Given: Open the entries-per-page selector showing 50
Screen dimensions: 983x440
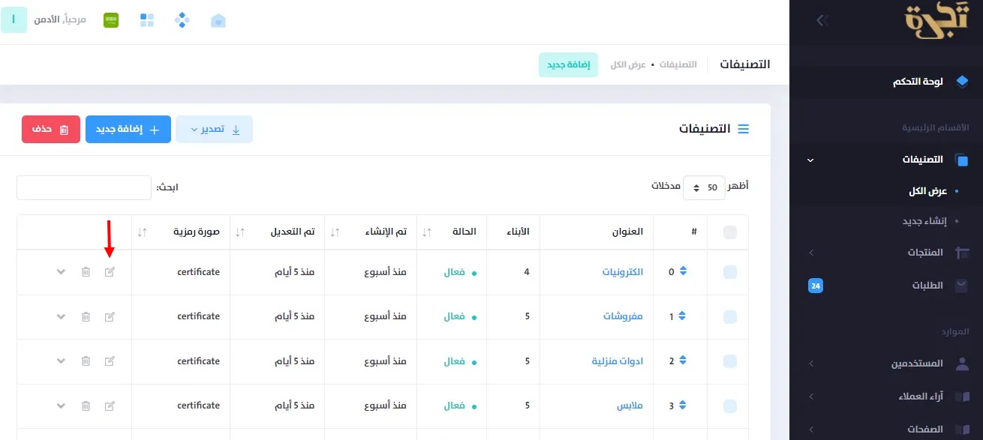Looking at the screenshot, I should [x=704, y=187].
